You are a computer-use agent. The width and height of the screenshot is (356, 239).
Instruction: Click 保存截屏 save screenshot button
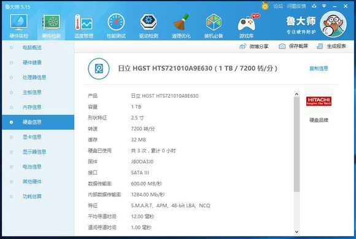(x=293, y=46)
